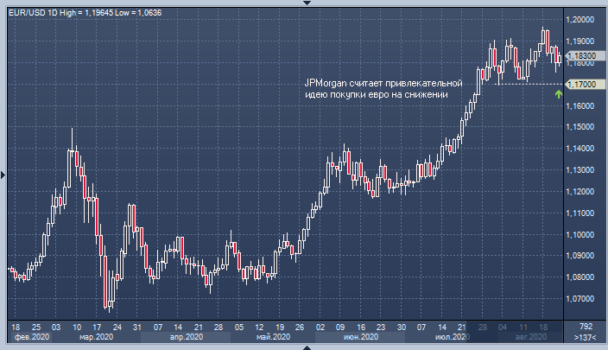Expand the left side panel arrow
Image resolution: width=608 pixels, height=350 pixels.
pos(3,175)
